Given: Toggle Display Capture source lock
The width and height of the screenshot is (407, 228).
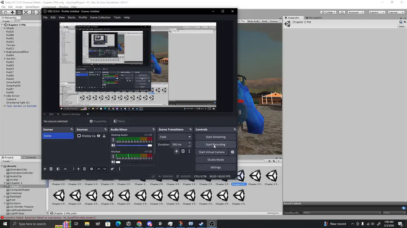Looking at the screenshot, I should pyautogui.click(x=104, y=136).
